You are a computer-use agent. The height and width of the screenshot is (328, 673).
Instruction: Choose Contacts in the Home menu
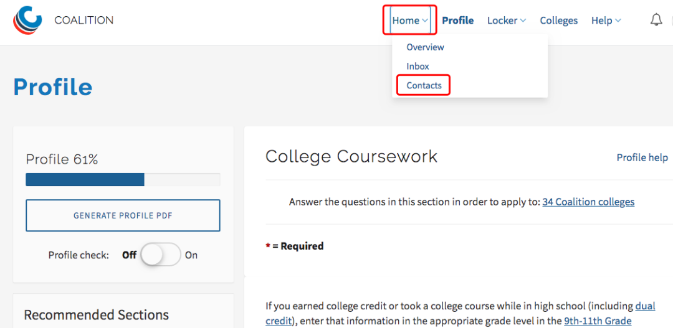(424, 85)
